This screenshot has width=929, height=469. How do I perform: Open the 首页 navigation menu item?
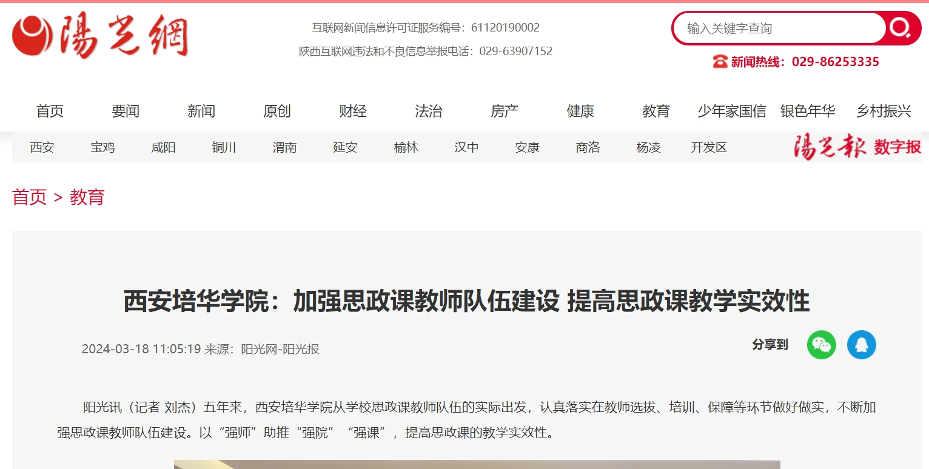tap(50, 111)
